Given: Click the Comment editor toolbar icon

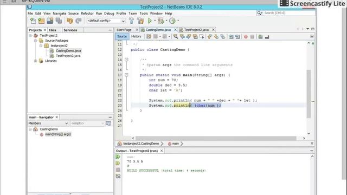Looking at the screenshot, I should (260, 37).
